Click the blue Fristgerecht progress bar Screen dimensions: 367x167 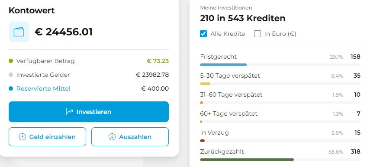pos(223,65)
